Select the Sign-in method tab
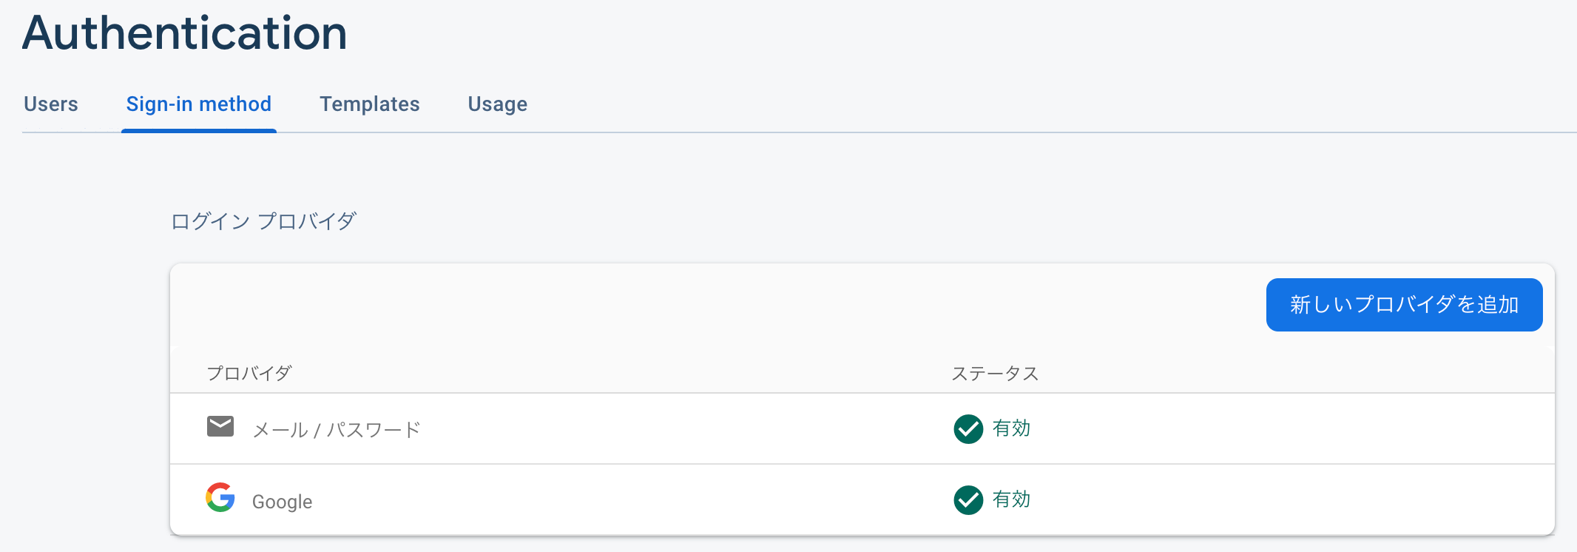The image size is (1577, 552). [198, 104]
